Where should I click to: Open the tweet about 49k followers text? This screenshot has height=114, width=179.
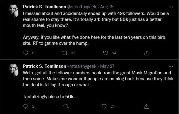coord(96,28)
